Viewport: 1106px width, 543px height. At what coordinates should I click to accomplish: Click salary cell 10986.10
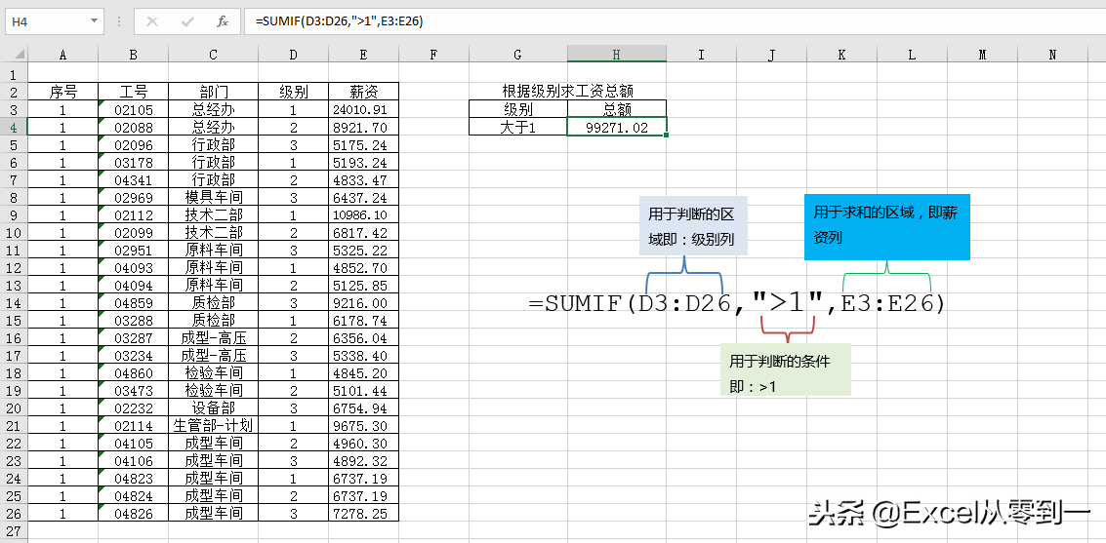(x=363, y=214)
